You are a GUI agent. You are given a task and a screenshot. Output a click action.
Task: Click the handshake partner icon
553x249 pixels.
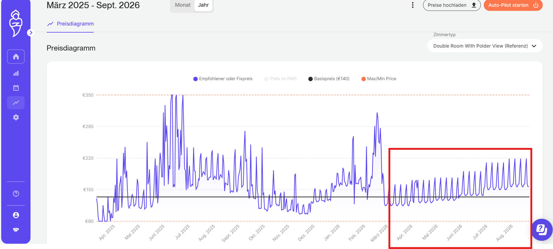(x=16, y=230)
